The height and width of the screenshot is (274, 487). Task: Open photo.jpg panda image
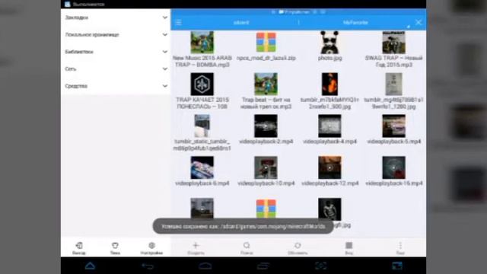click(329, 46)
